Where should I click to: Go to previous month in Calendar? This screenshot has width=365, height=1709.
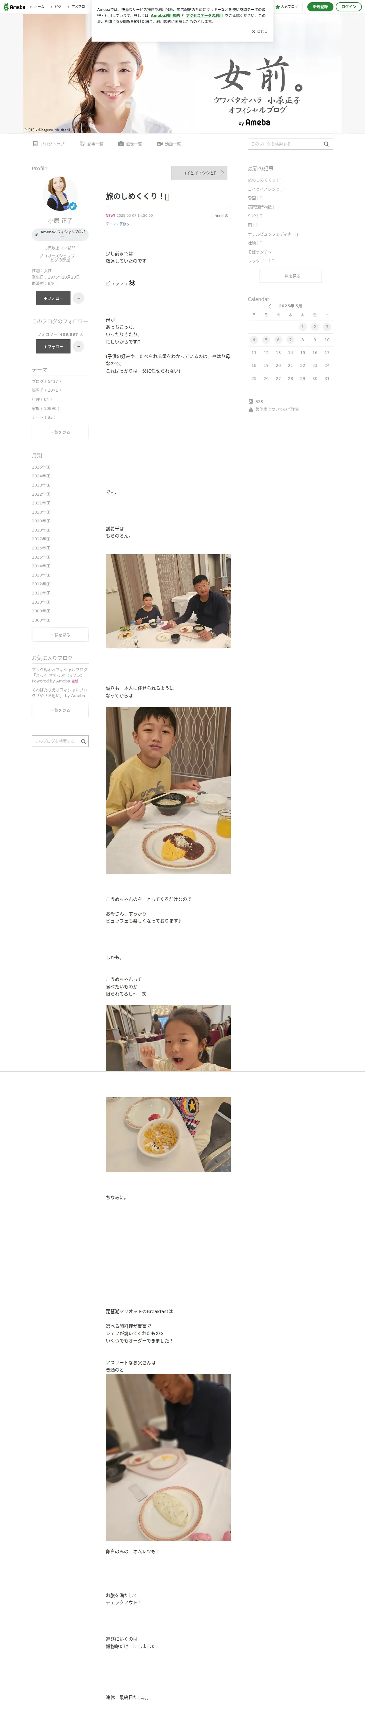click(x=269, y=306)
